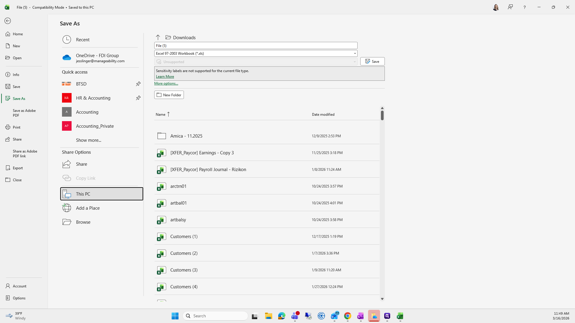This screenshot has height=323, width=575.
Task: Expand Show more quick access locations
Action: (88, 140)
